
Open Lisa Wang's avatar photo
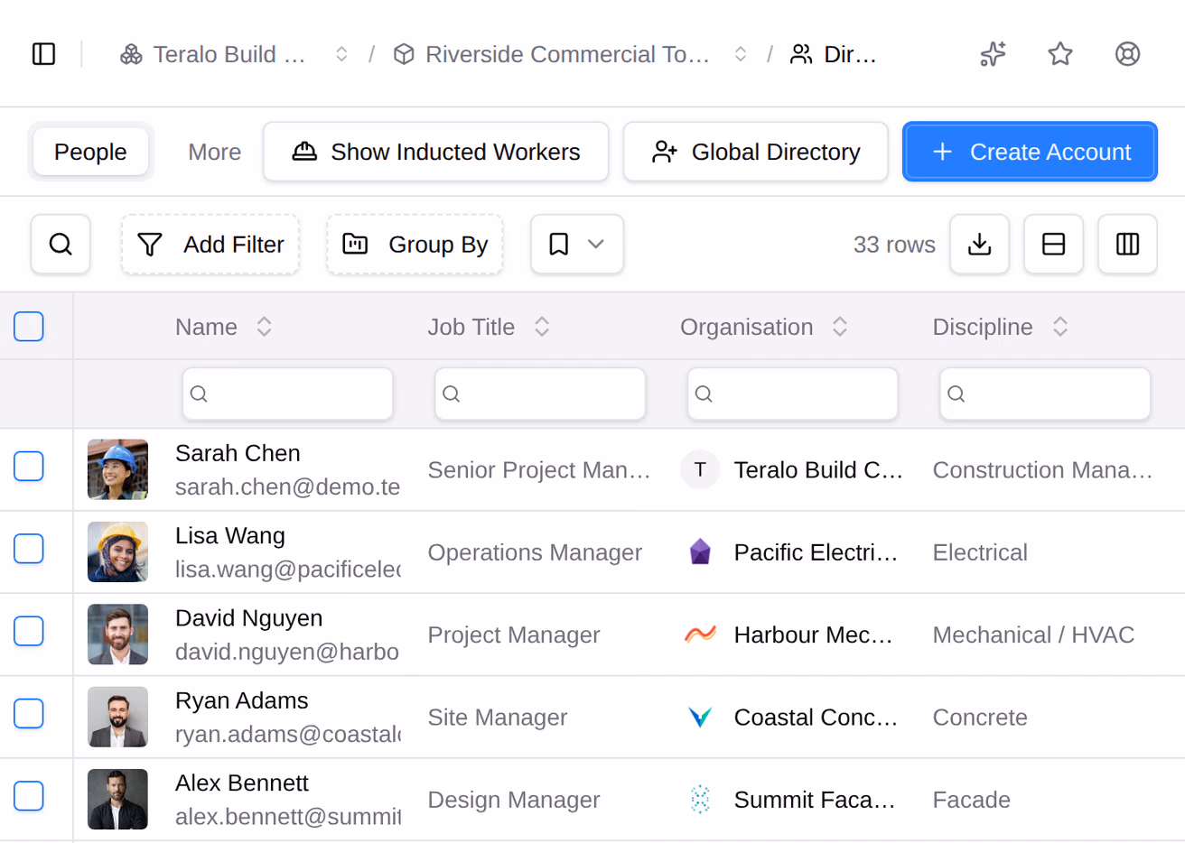click(x=117, y=551)
